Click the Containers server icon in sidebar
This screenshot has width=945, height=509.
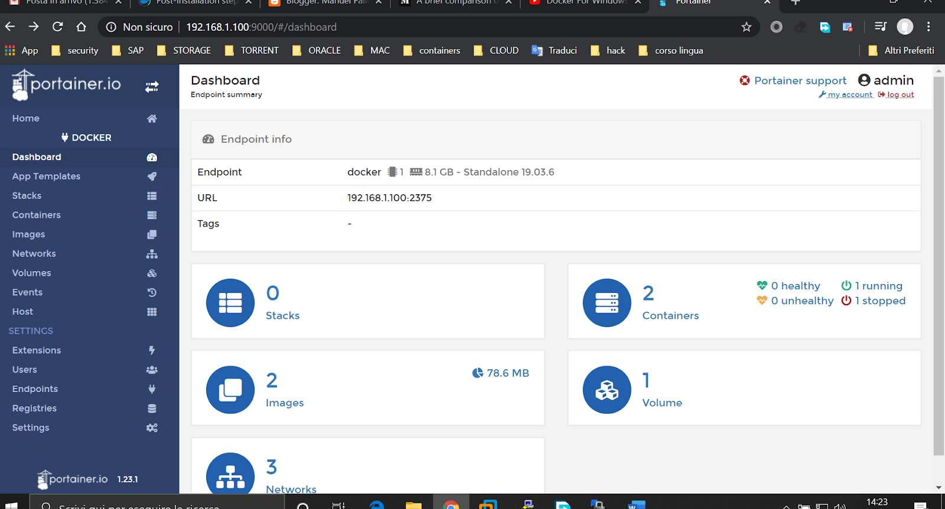152,215
